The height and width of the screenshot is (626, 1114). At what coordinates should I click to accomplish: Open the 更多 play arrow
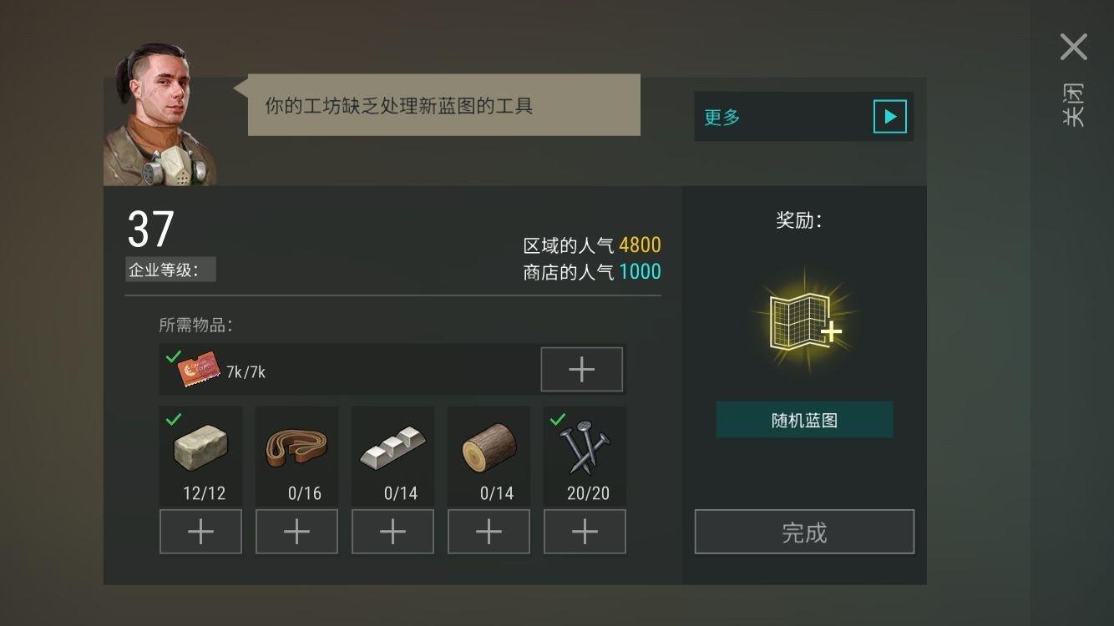click(889, 117)
